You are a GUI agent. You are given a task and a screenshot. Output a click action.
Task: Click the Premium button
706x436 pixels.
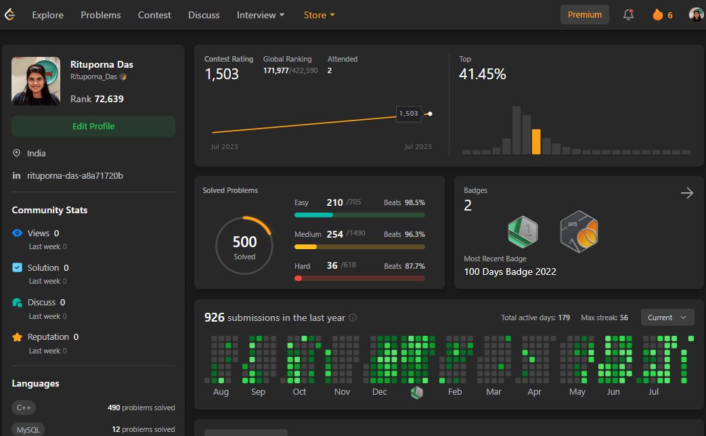point(584,15)
